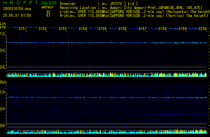Screen dimensions: 210x137
Task: Click the 0.8 frequency label on Lch axis
Action: [x=2, y=67]
